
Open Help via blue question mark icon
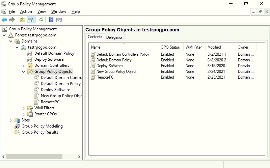point(51,20)
